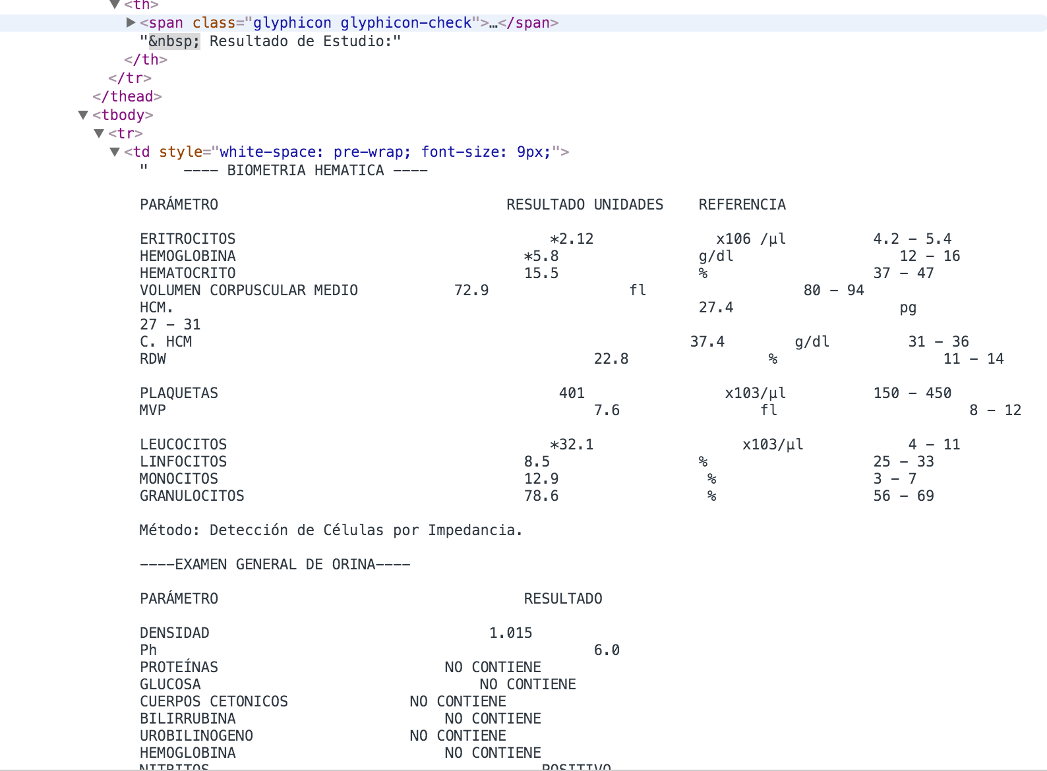This screenshot has width=1047, height=771.
Task: Click the 'REFERENCIA' column header
Action: point(742,204)
